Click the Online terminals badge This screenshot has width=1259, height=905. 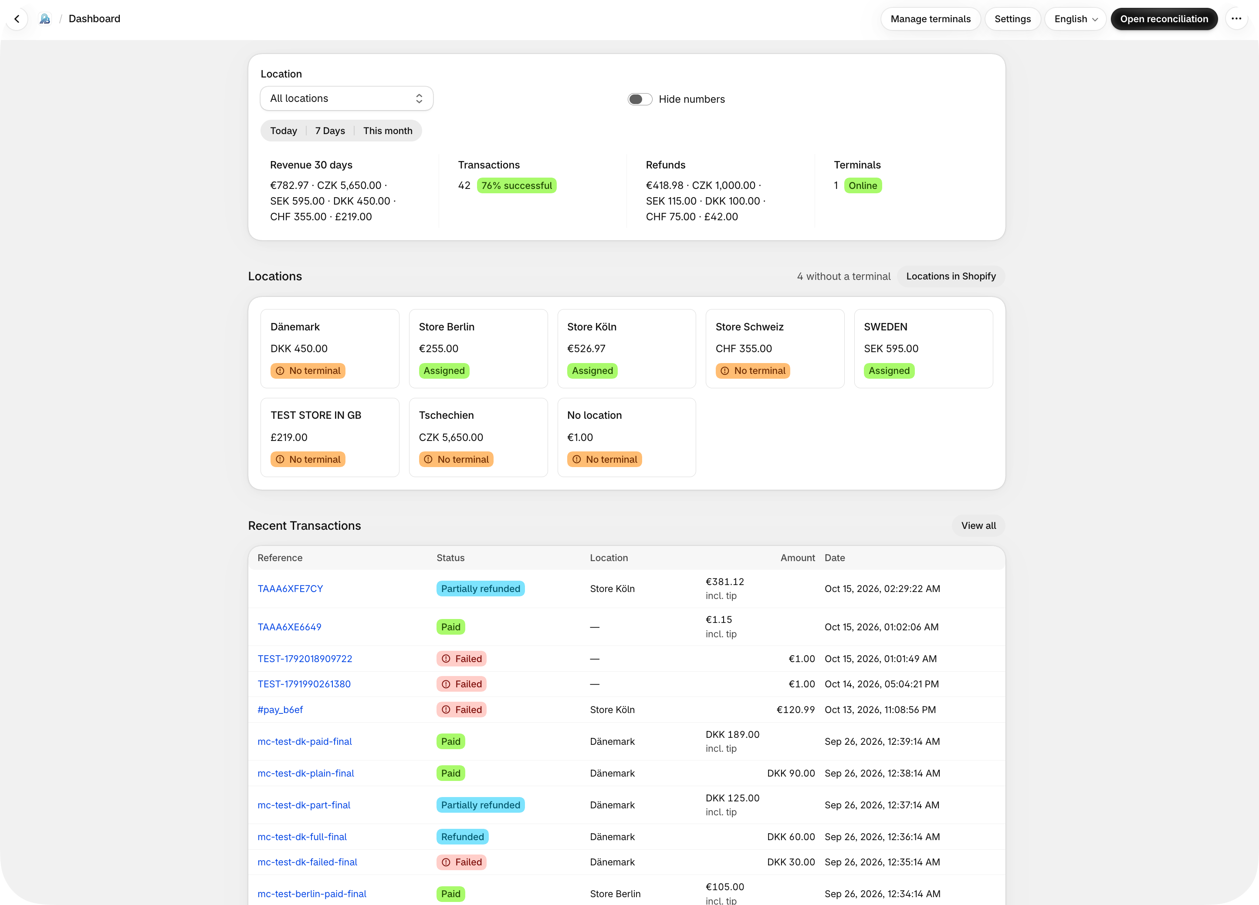coord(863,186)
